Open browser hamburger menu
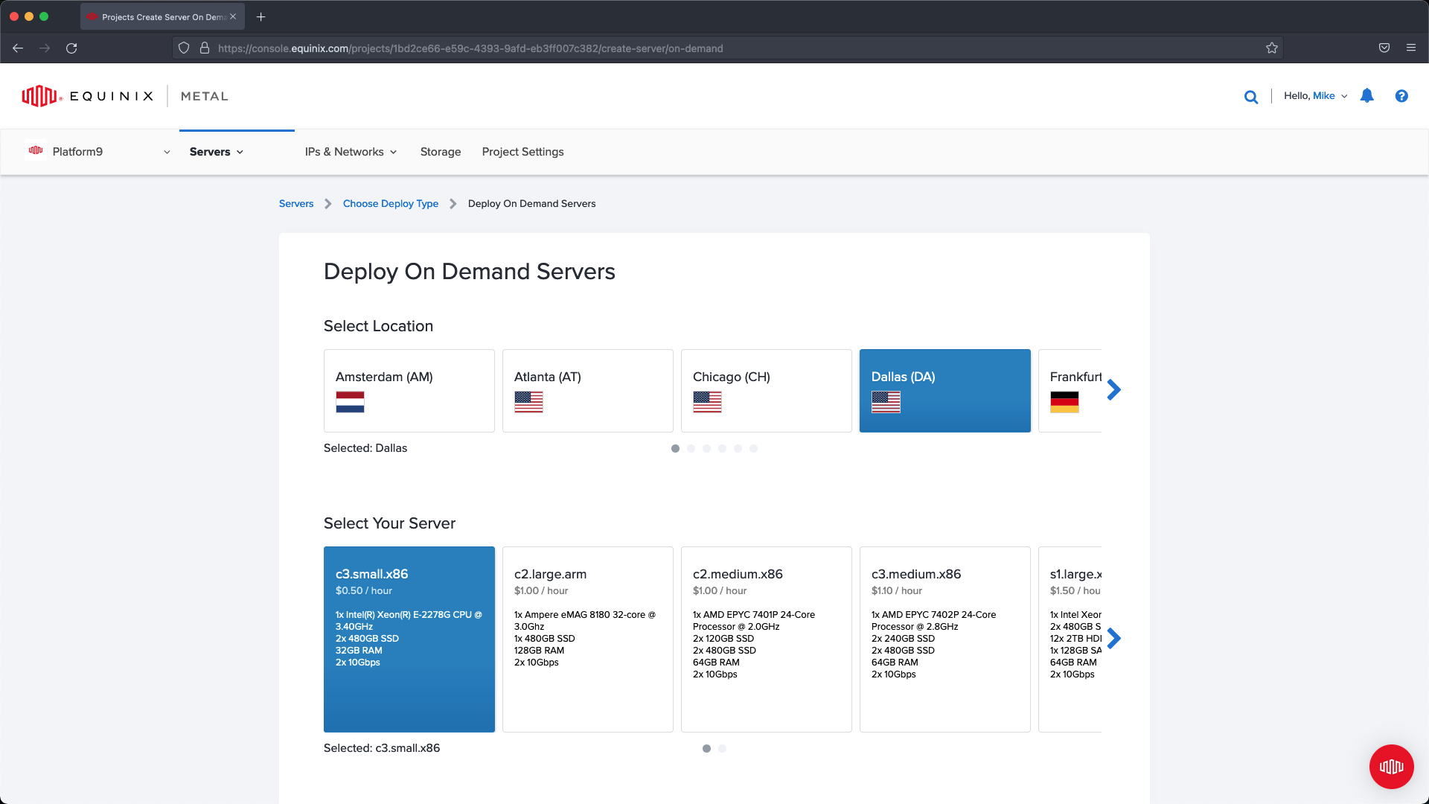The width and height of the screenshot is (1429, 804). coord(1411,48)
